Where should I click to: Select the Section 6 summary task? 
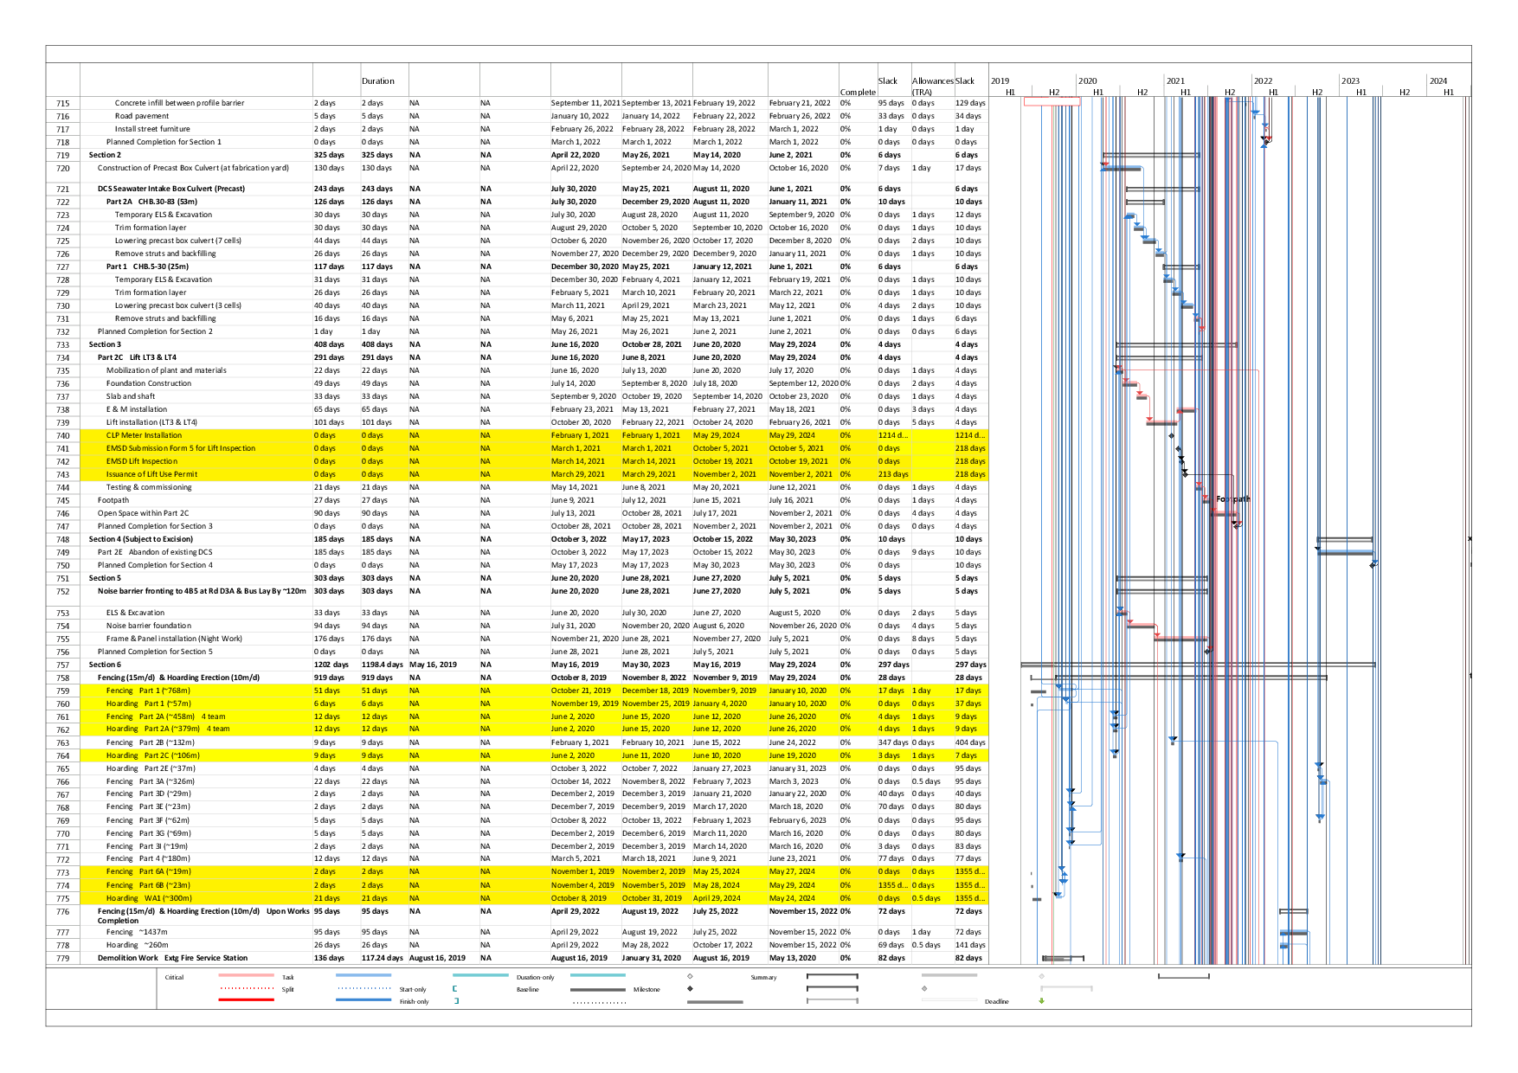click(106, 665)
